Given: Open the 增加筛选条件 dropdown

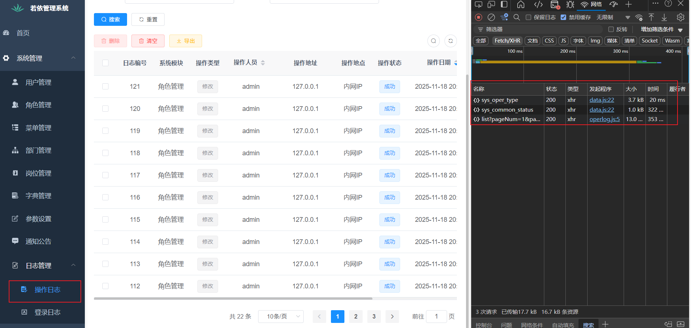Looking at the screenshot, I should coord(662,29).
